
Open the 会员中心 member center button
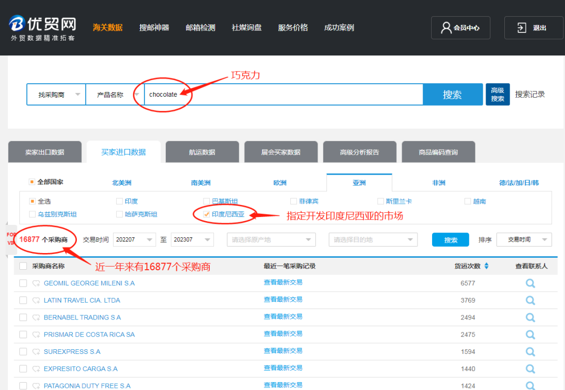tap(460, 28)
